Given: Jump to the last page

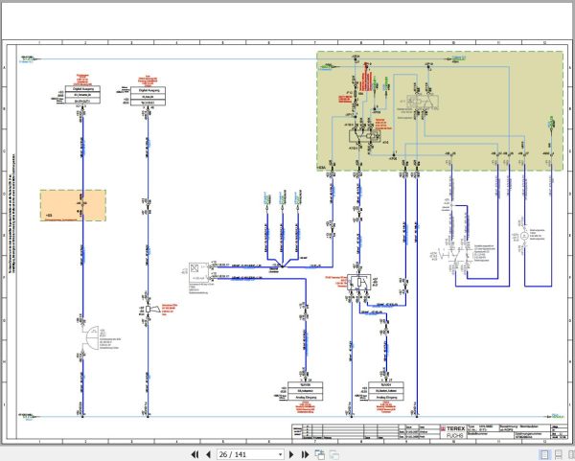Looking at the screenshot, I should (305, 454).
